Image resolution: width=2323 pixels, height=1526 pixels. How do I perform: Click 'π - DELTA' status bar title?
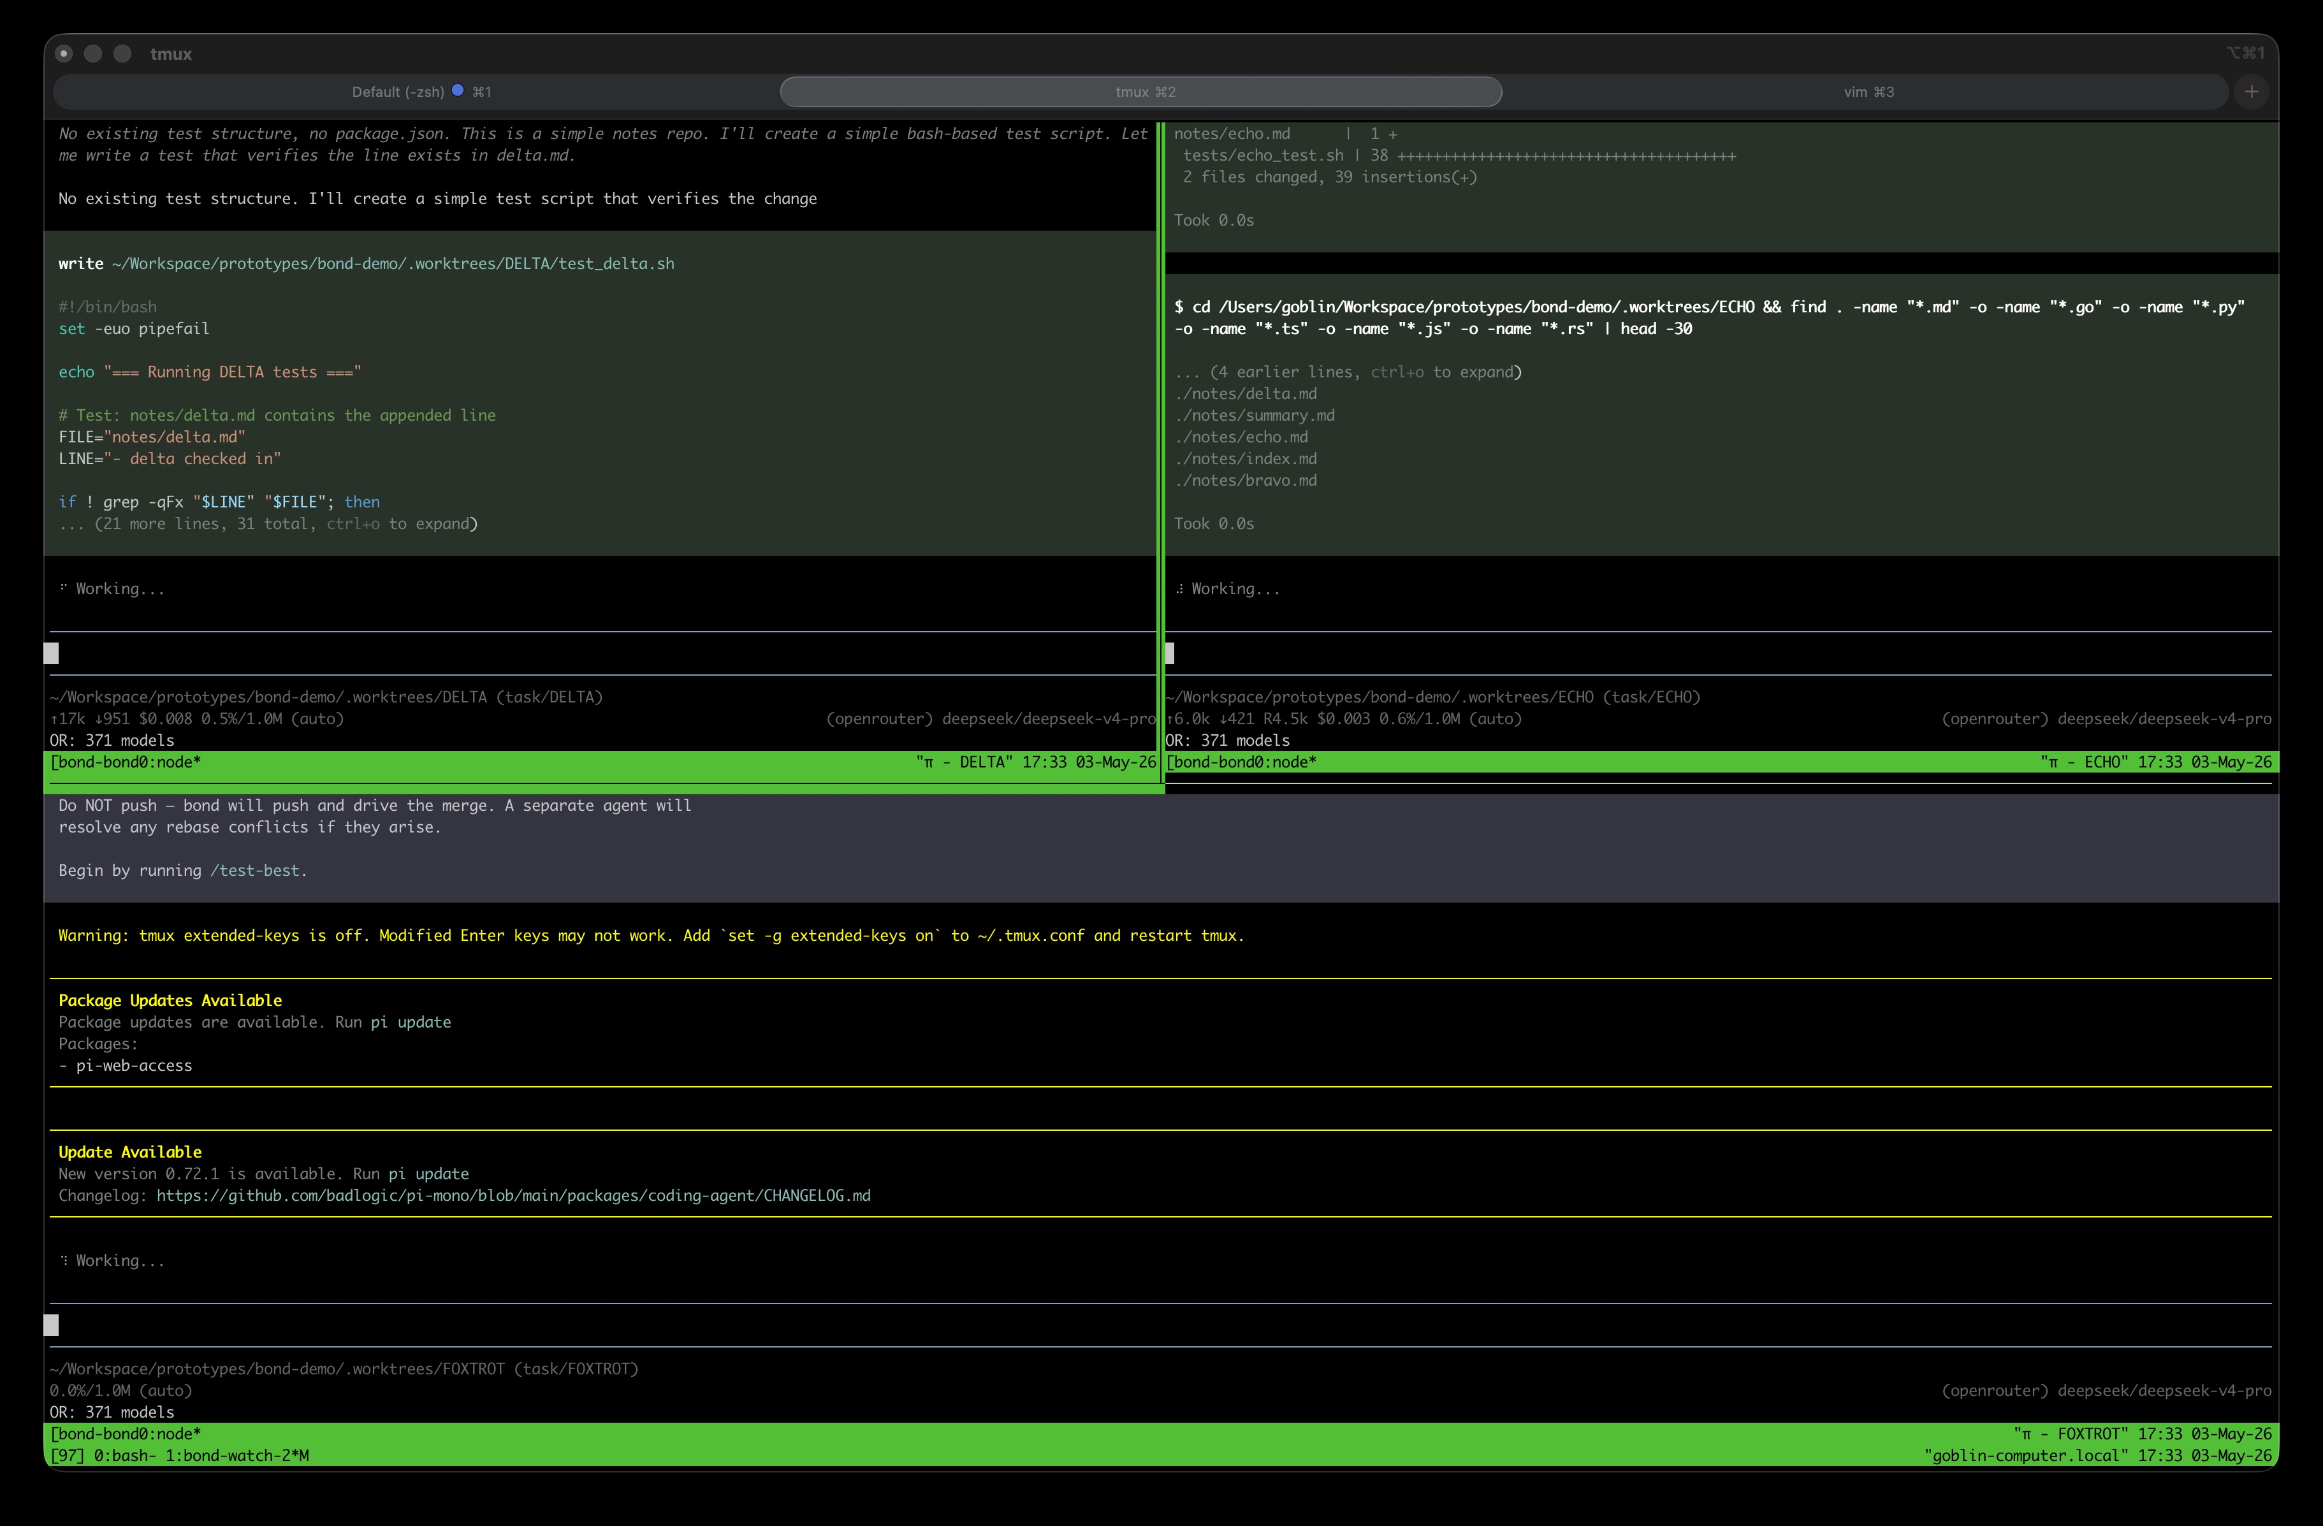point(965,762)
